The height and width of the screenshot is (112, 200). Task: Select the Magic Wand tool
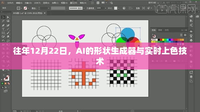click(3, 21)
